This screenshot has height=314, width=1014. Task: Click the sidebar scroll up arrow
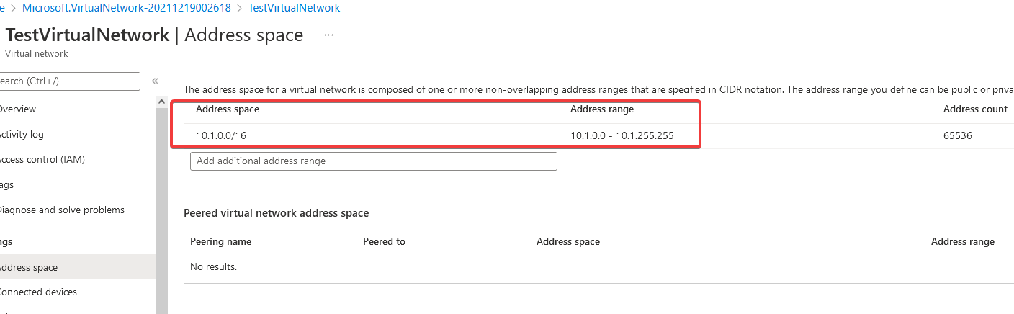tap(161, 102)
